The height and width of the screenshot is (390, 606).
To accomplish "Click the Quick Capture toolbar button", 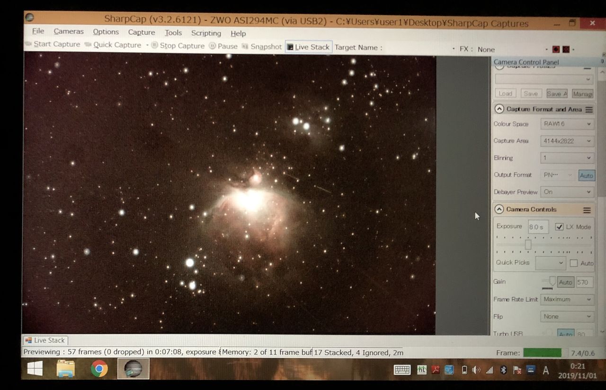I will tap(113, 45).
